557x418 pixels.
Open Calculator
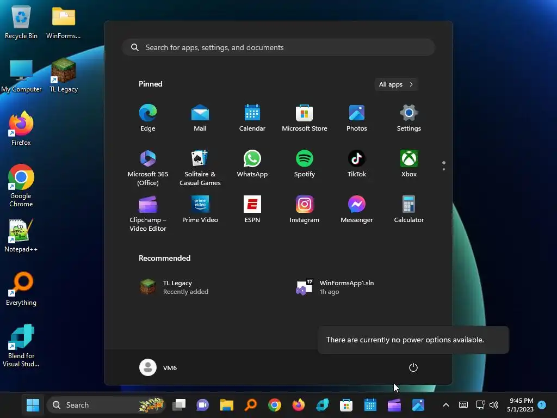click(x=409, y=210)
